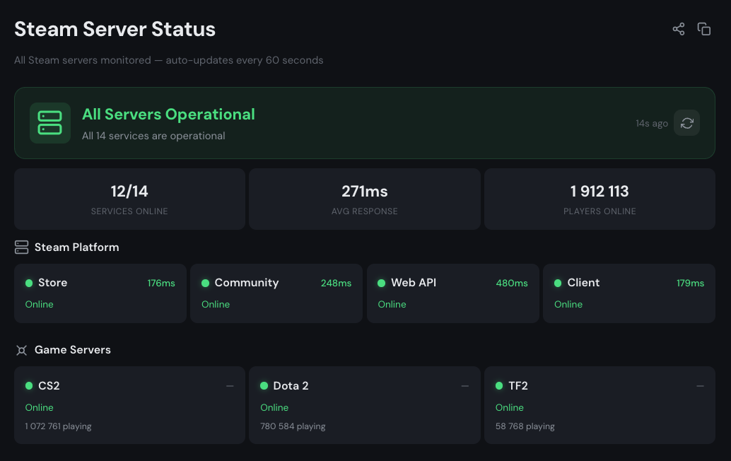Click the green server stack icon

50,123
